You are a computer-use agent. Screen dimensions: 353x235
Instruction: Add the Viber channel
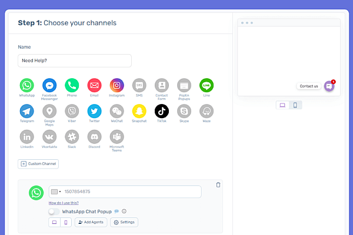[72, 111]
